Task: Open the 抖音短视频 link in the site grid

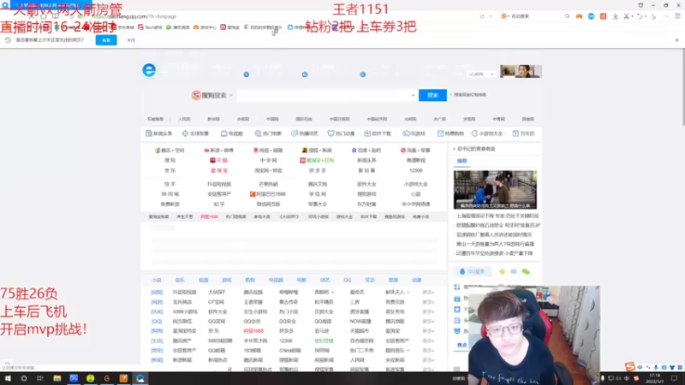Action: point(219,184)
